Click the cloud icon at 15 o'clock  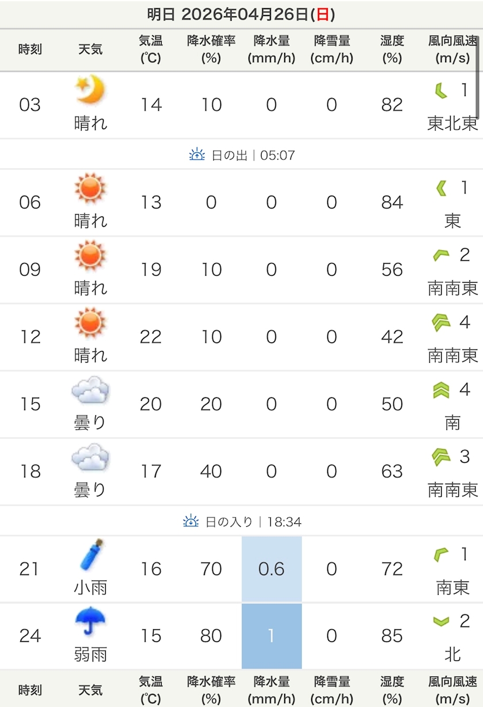(x=90, y=390)
